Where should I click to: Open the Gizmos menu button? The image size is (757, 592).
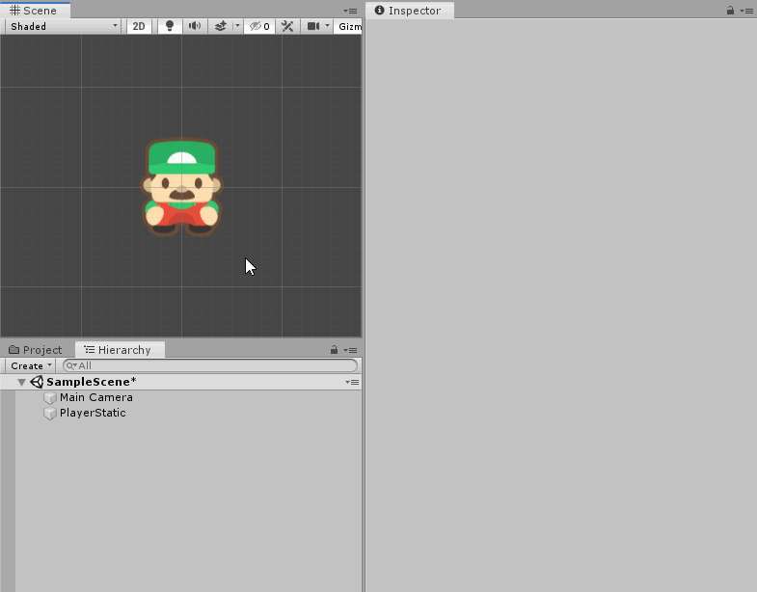point(349,26)
